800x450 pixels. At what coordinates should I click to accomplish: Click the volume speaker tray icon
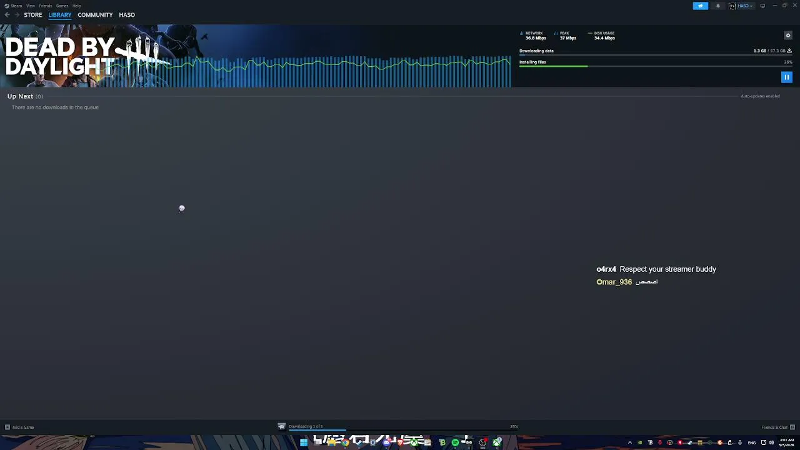pyautogui.click(x=771, y=442)
